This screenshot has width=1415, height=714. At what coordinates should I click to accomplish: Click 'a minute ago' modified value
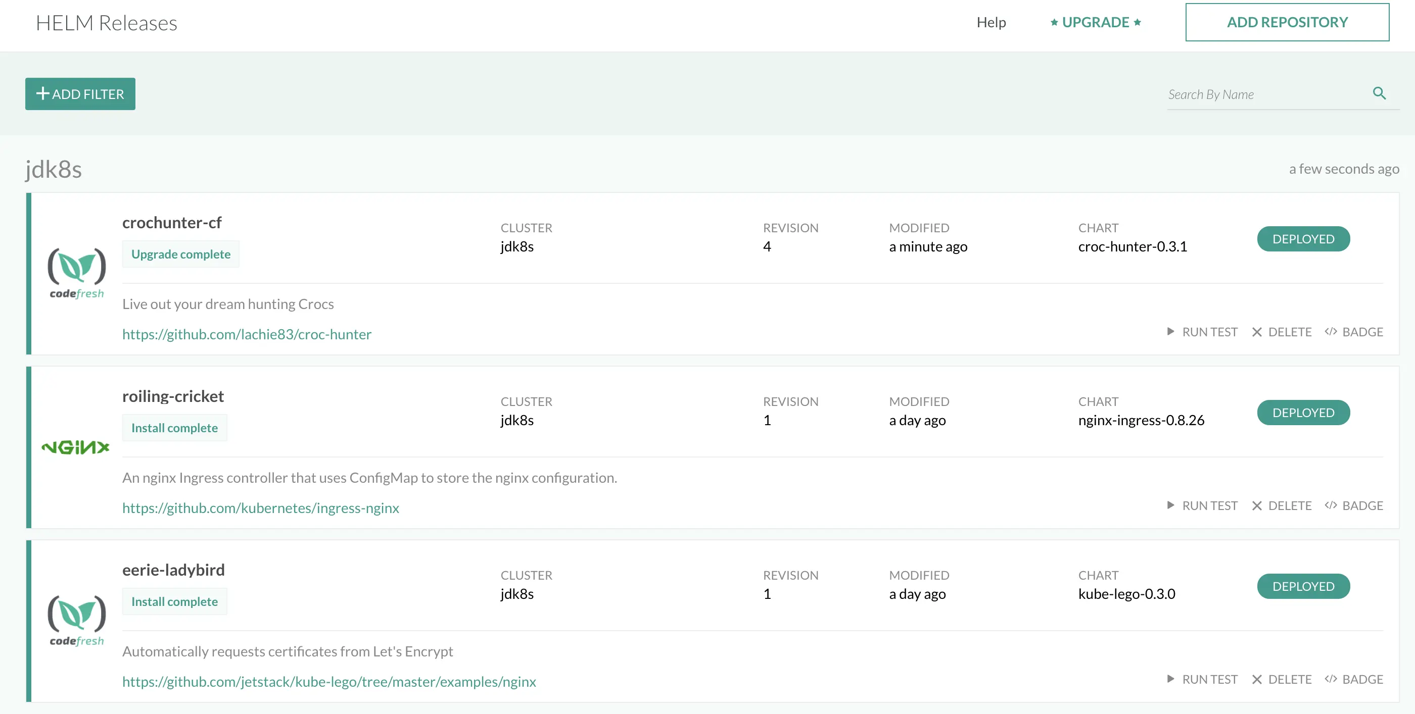click(928, 246)
